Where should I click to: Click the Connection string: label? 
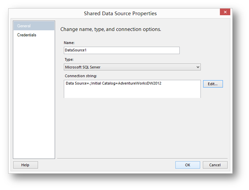coord(81,76)
